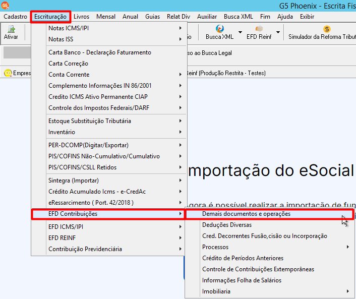356x299 pixels.
Task: Expand the EFD REINF submenu
Action: pos(109,238)
